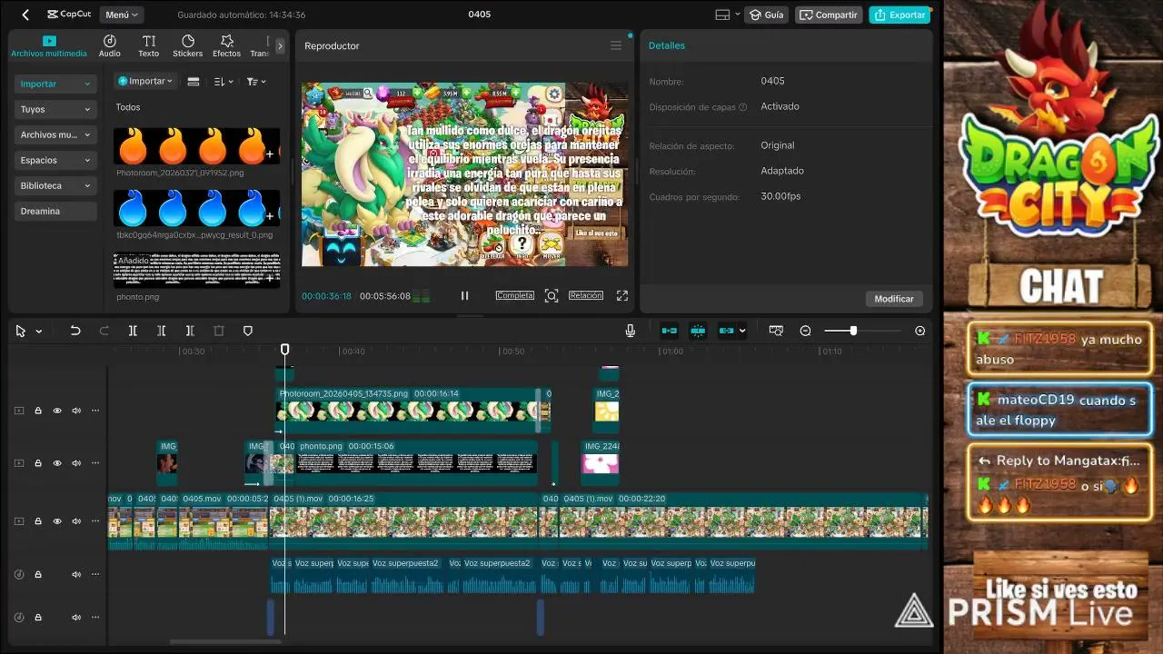The width and height of the screenshot is (1163, 654).
Task: Mute the main 0405.mov video track
Action: (76, 522)
